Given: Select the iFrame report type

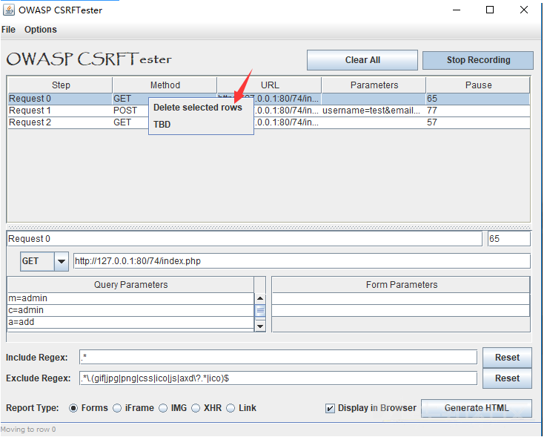Looking at the screenshot, I should coord(117,408).
